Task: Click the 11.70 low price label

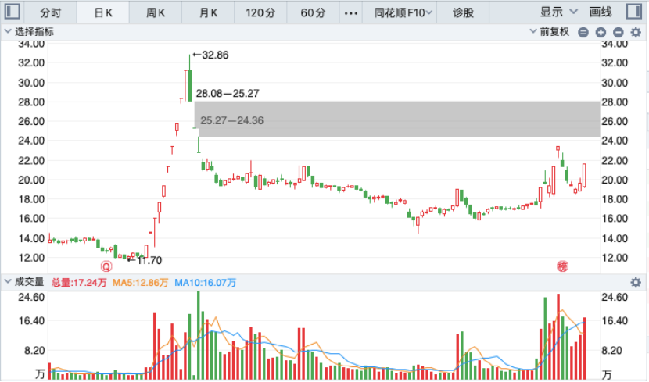Action: pos(145,260)
